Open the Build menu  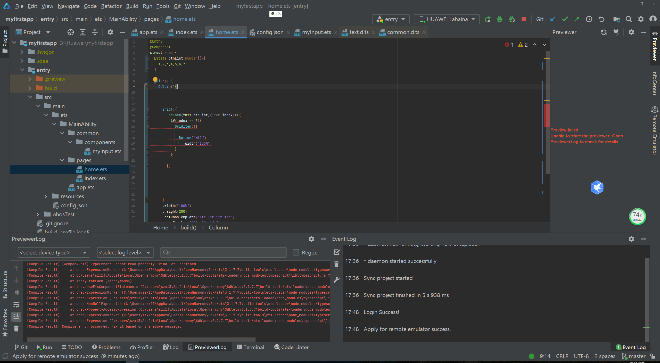(x=132, y=6)
